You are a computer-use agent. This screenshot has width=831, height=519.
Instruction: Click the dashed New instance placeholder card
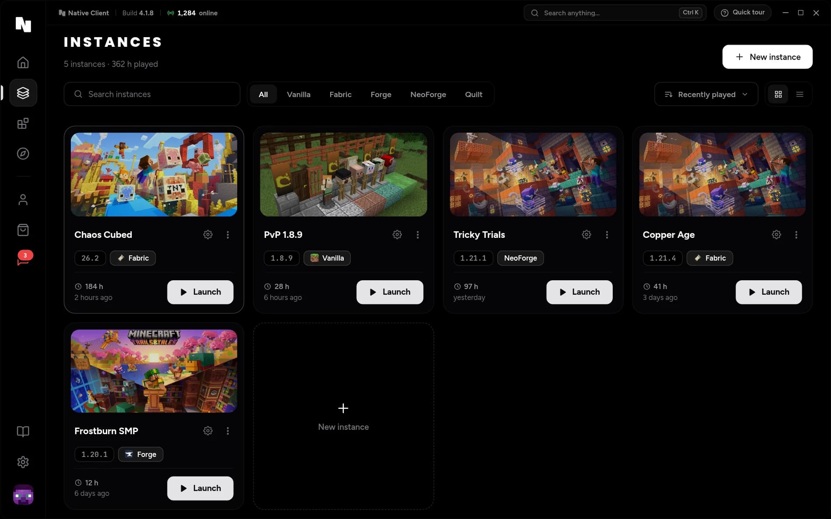click(343, 416)
